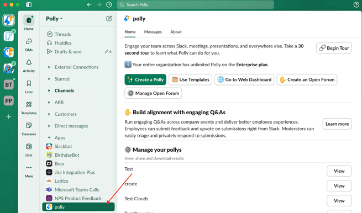
Task: Open the help question mark icon
Action: pyautogui.click(x=356, y=4)
